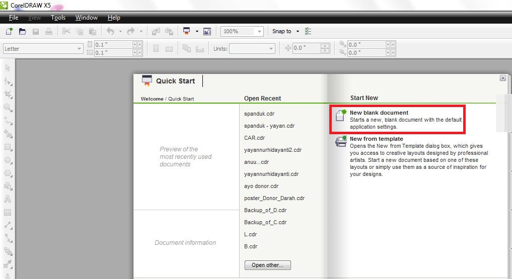Click the New document toolbar icon

click(x=9, y=31)
